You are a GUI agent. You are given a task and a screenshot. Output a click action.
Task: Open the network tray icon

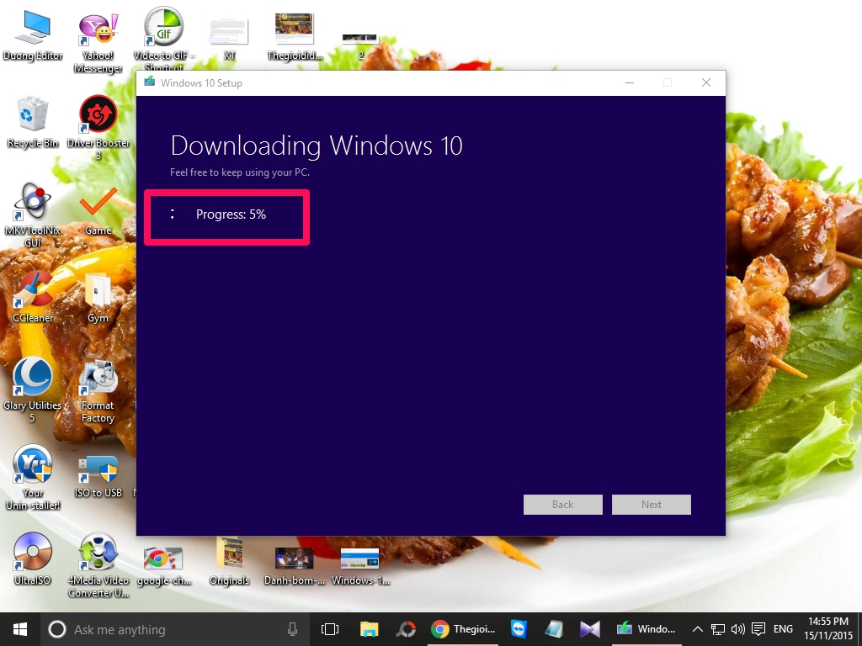(x=718, y=629)
